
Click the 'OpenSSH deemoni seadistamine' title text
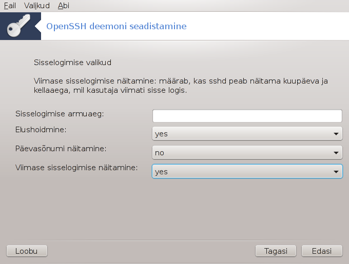click(x=117, y=26)
